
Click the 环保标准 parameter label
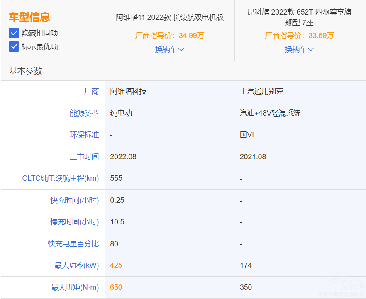pyautogui.click(x=84, y=135)
